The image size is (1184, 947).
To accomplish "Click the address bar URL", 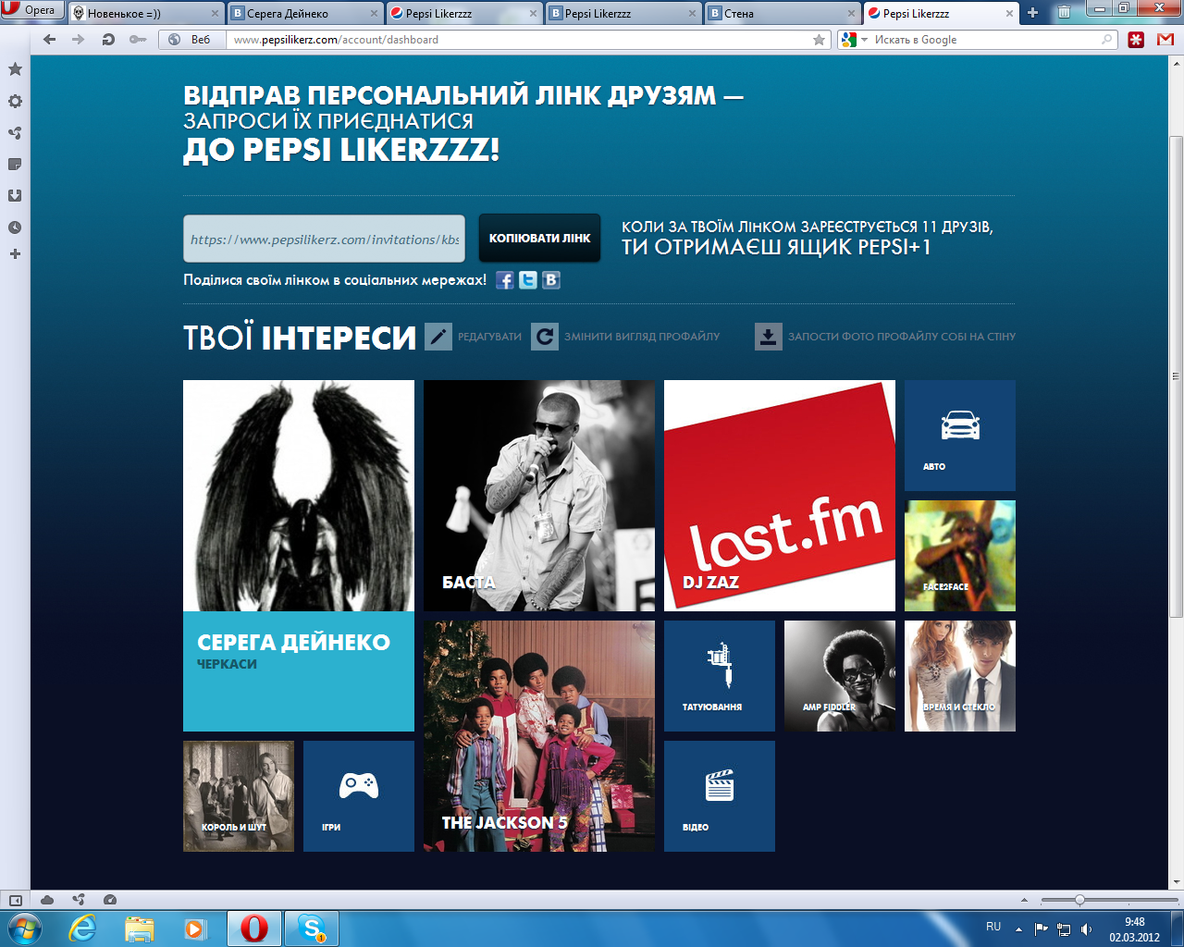I will [336, 40].
